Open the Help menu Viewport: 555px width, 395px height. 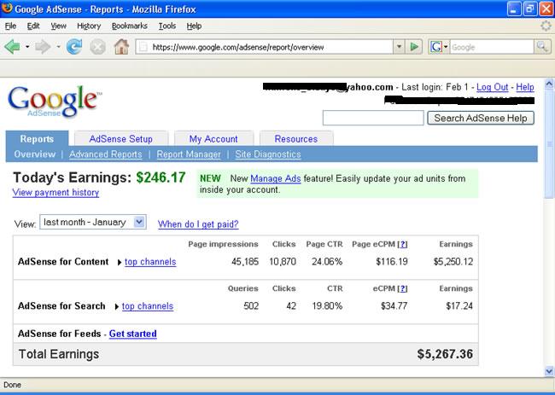(194, 26)
